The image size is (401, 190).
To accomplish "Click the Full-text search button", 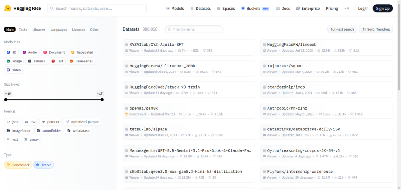I will [x=342, y=29].
